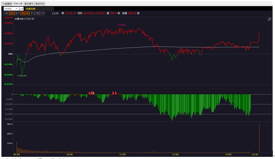Switch to the 大盤籌碼 tab
This screenshot has width=275, height=159.
click(7, 4)
